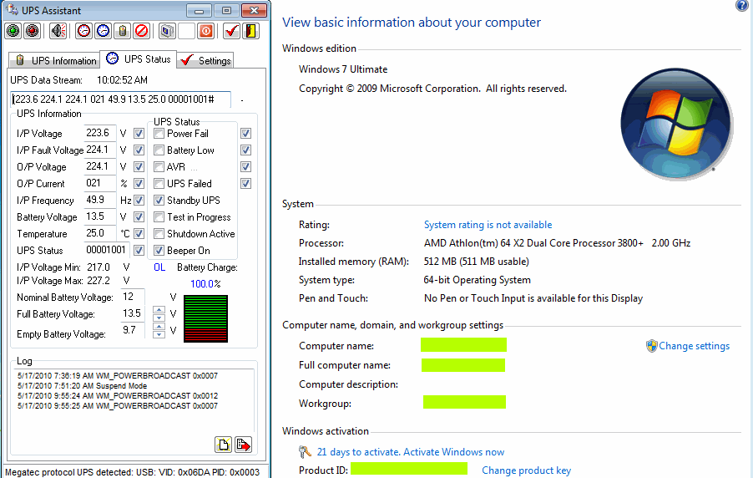Click the blue clock toolbar icon
This screenshot has width=753, height=478.
(104, 31)
